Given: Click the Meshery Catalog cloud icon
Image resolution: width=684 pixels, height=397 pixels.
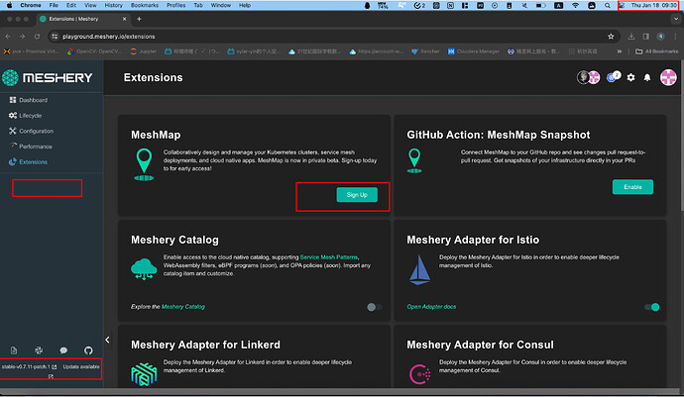Looking at the screenshot, I should 144,269.
